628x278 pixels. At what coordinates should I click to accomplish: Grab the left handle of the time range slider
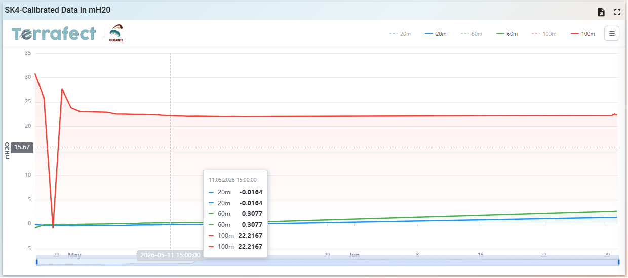36,262
